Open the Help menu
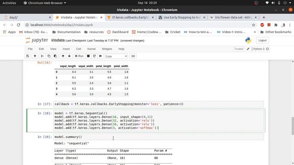 (x=121, y=49)
